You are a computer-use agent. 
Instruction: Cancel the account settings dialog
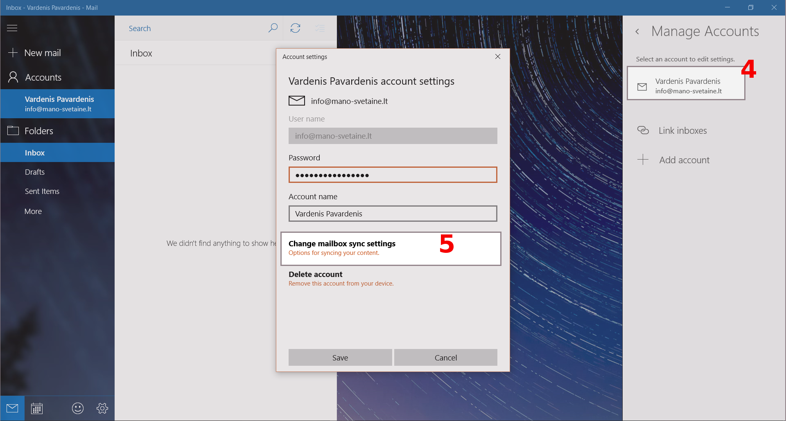[x=445, y=358]
